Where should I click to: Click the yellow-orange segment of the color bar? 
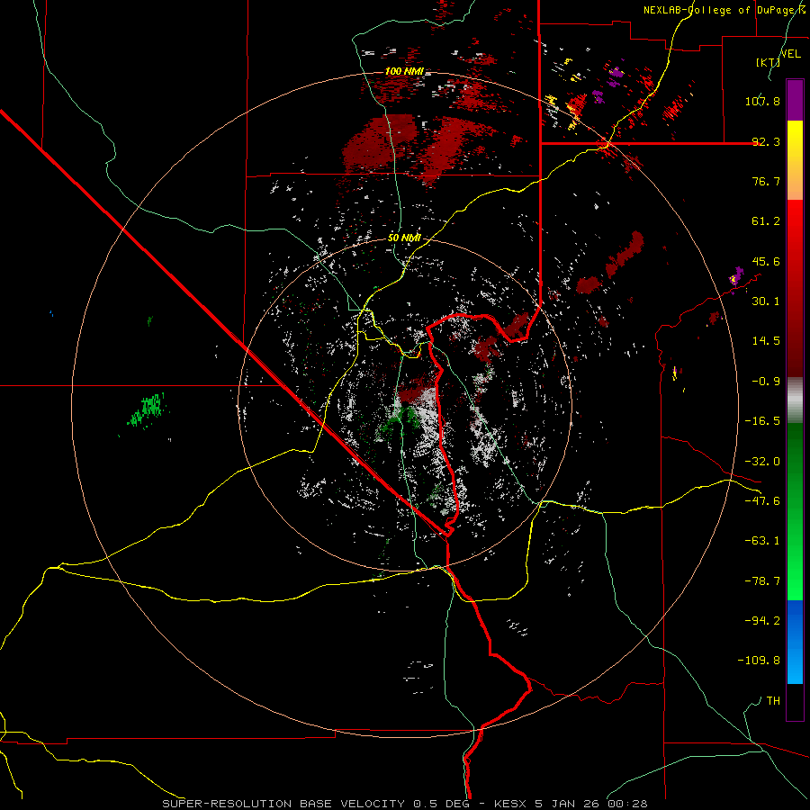795,160
